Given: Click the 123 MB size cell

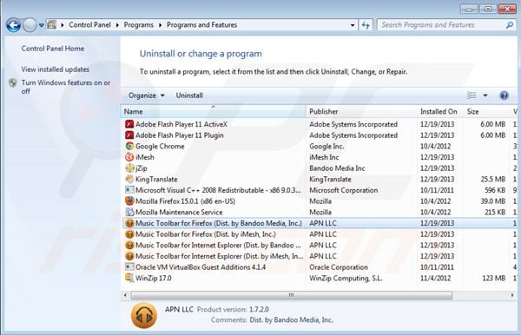Looking at the screenshot, I should 494,279.
